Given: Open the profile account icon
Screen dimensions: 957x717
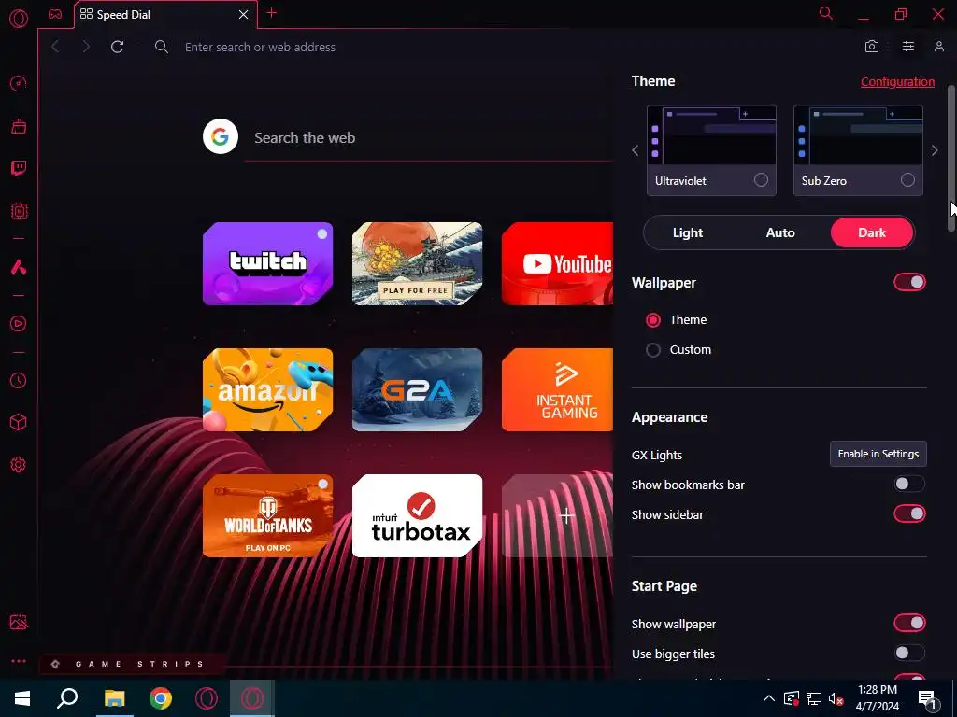Looking at the screenshot, I should (939, 47).
